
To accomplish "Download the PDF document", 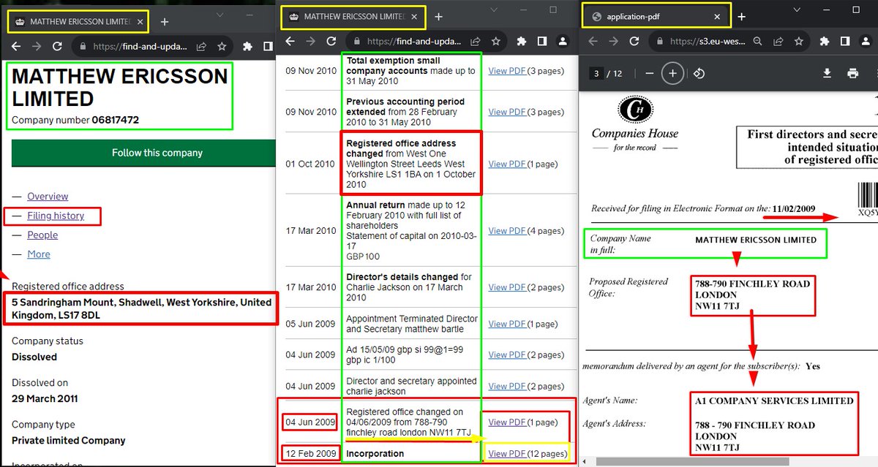I will (828, 73).
